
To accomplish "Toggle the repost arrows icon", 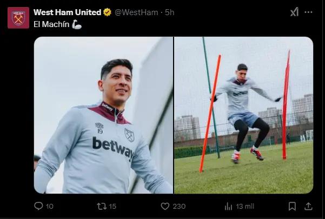I will [101, 206].
